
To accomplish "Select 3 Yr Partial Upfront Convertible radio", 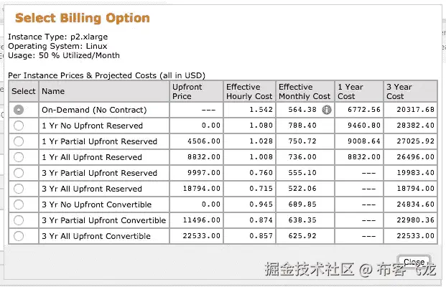I will click(19, 220).
